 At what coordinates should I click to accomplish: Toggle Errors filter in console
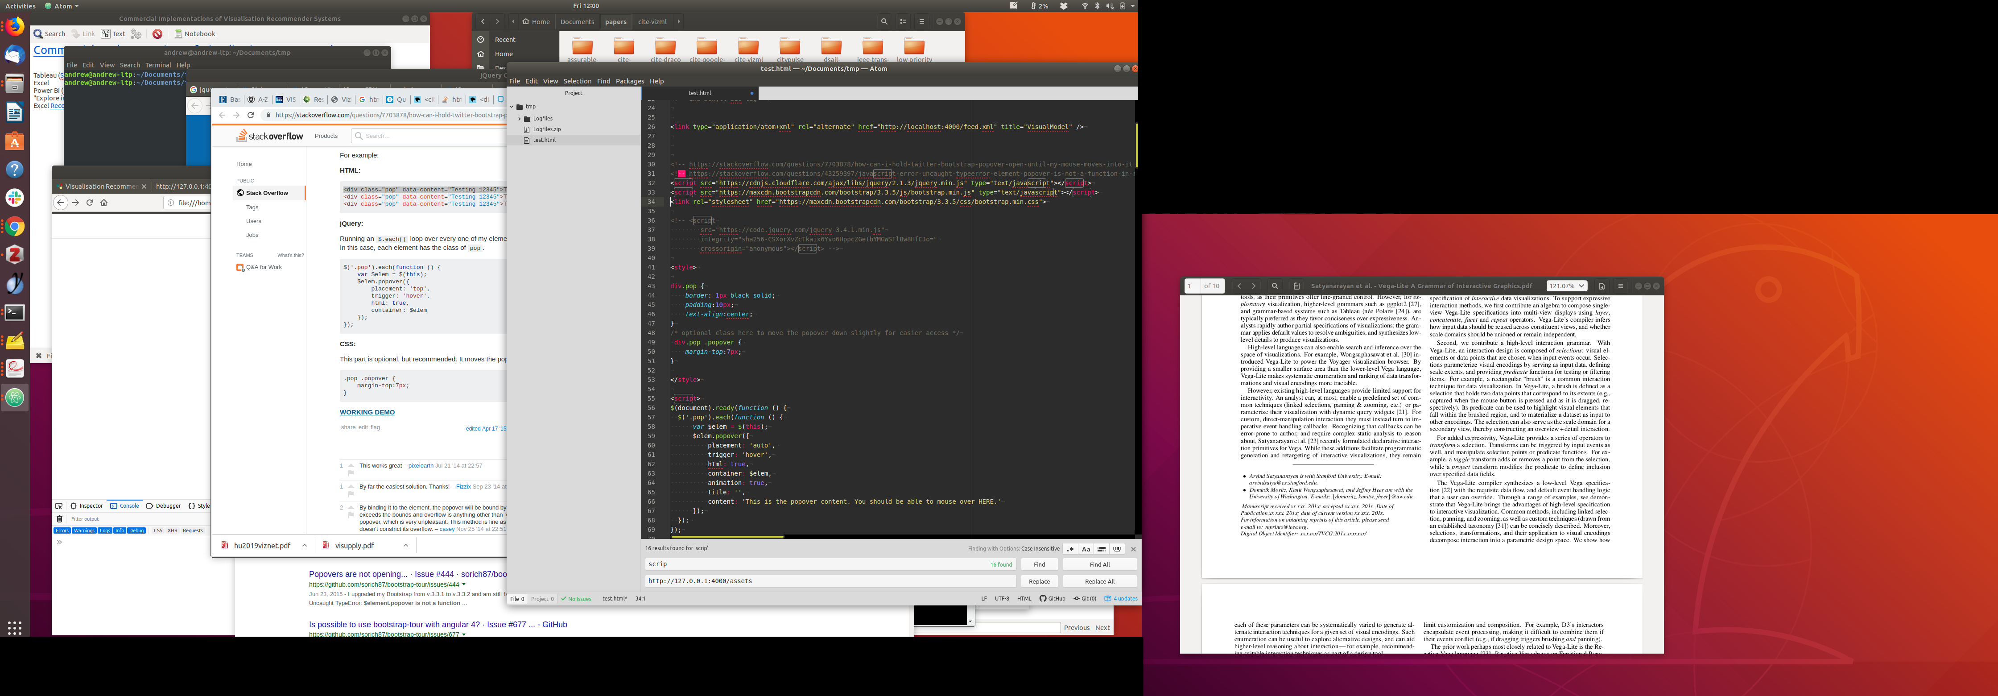(62, 531)
